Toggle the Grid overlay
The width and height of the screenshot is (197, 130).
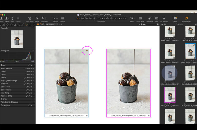pyautogui.click(x=157, y=18)
